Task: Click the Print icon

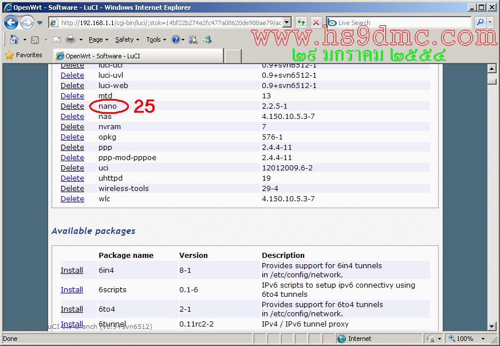Action: pyautogui.click(x=70, y=39)
